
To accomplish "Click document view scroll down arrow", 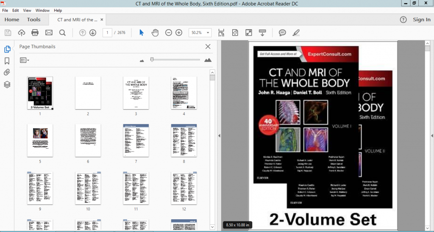I will [x=427, y=228].
